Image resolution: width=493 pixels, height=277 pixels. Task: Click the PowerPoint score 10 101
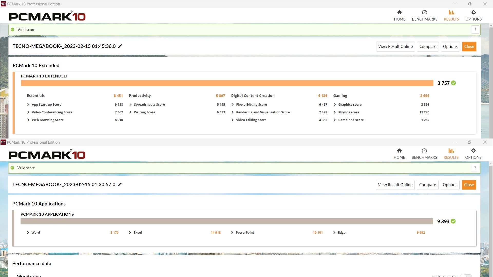tap(318, 232)
